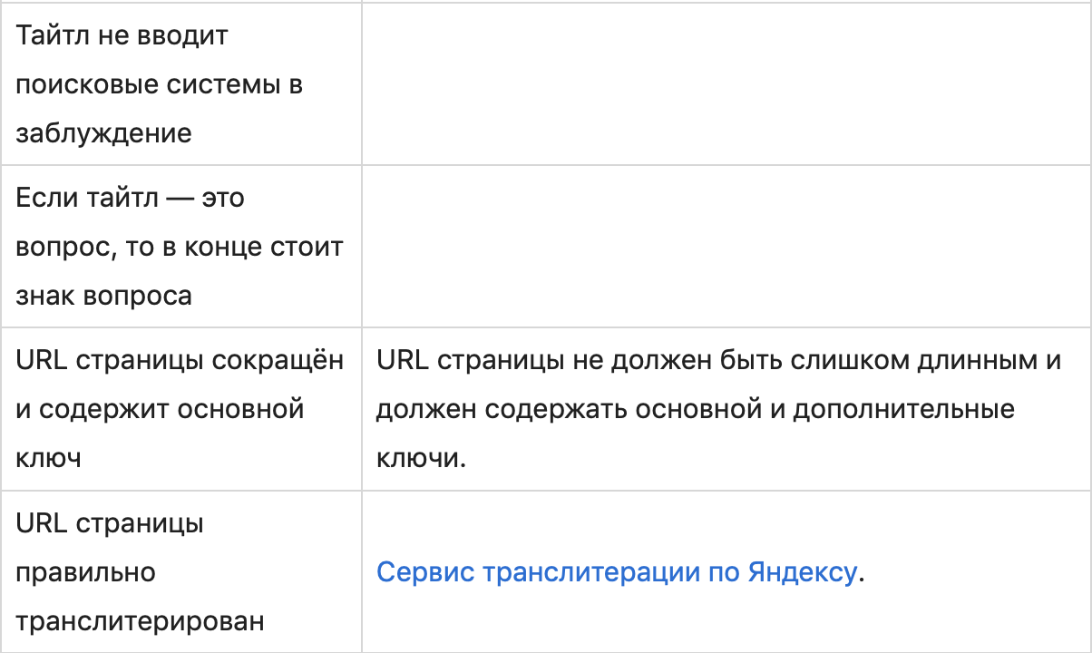Screen dimensions: 1092x653
Task: Click the text "вопрос, то в конце стоит"
Action: 180,247
